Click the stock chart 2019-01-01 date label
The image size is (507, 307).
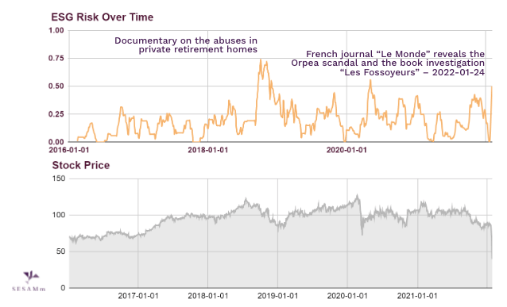[278, 296]
